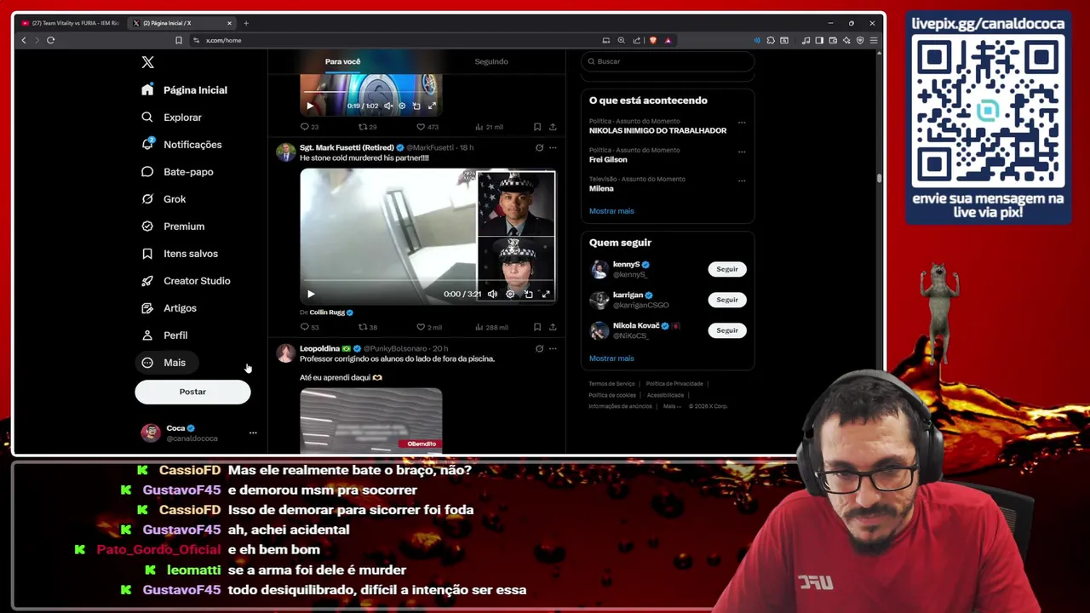1090x613 pixels.
Task: Click the browser address bar x.com/home
Action: 223,40
